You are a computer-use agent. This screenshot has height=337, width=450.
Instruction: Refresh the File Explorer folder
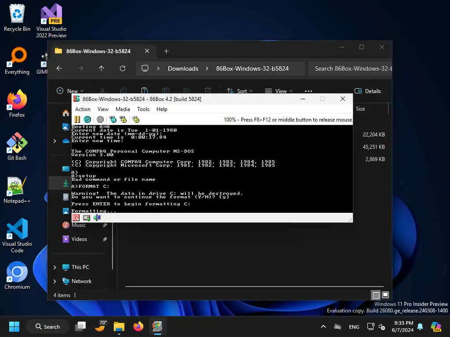click(x=123, y=68)
